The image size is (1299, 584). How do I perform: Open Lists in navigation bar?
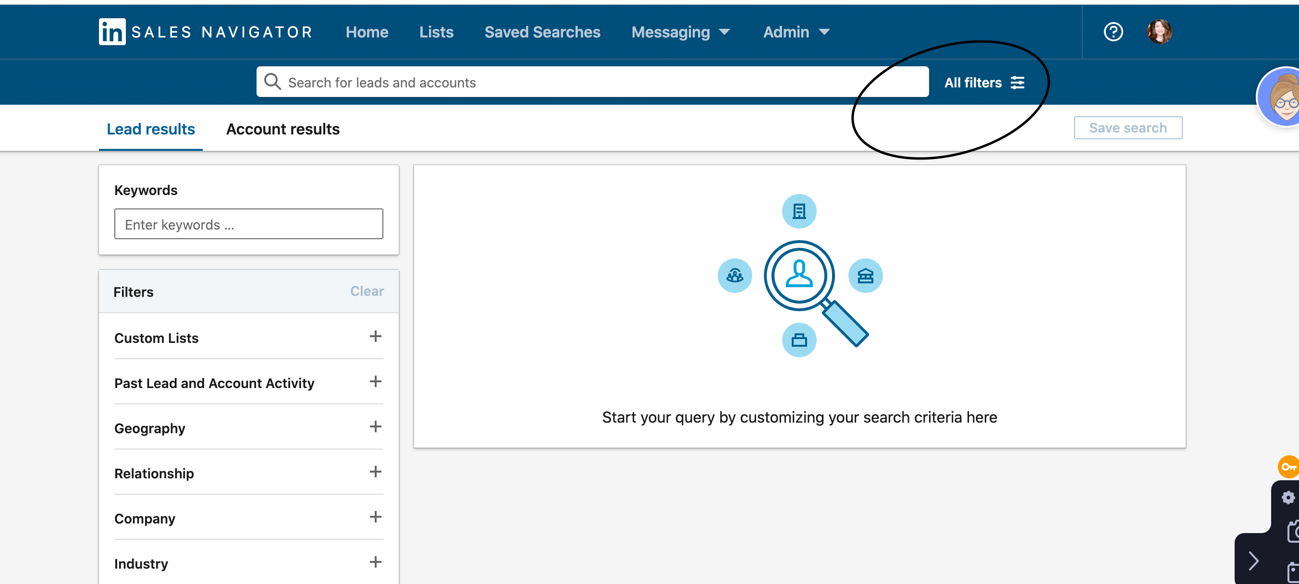(x=436, y=32)
